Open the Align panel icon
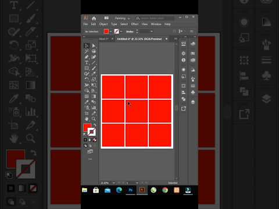The image size is (279, 209). (x=184, y=92)
